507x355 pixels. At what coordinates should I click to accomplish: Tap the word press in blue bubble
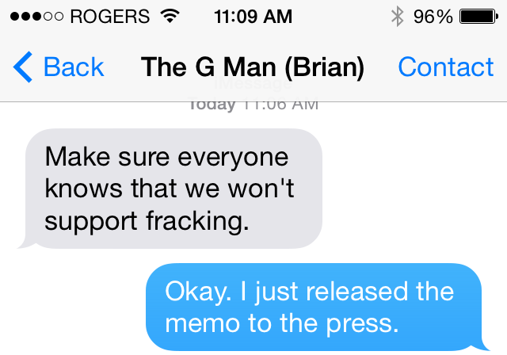point(362,324)
